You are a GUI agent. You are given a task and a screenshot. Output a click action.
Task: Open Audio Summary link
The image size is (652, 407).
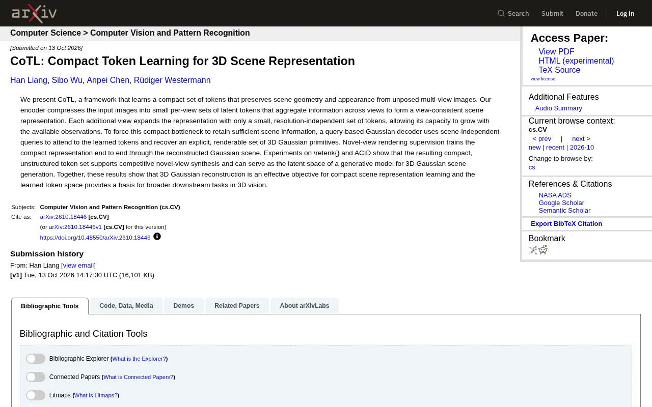pos(558,108)
